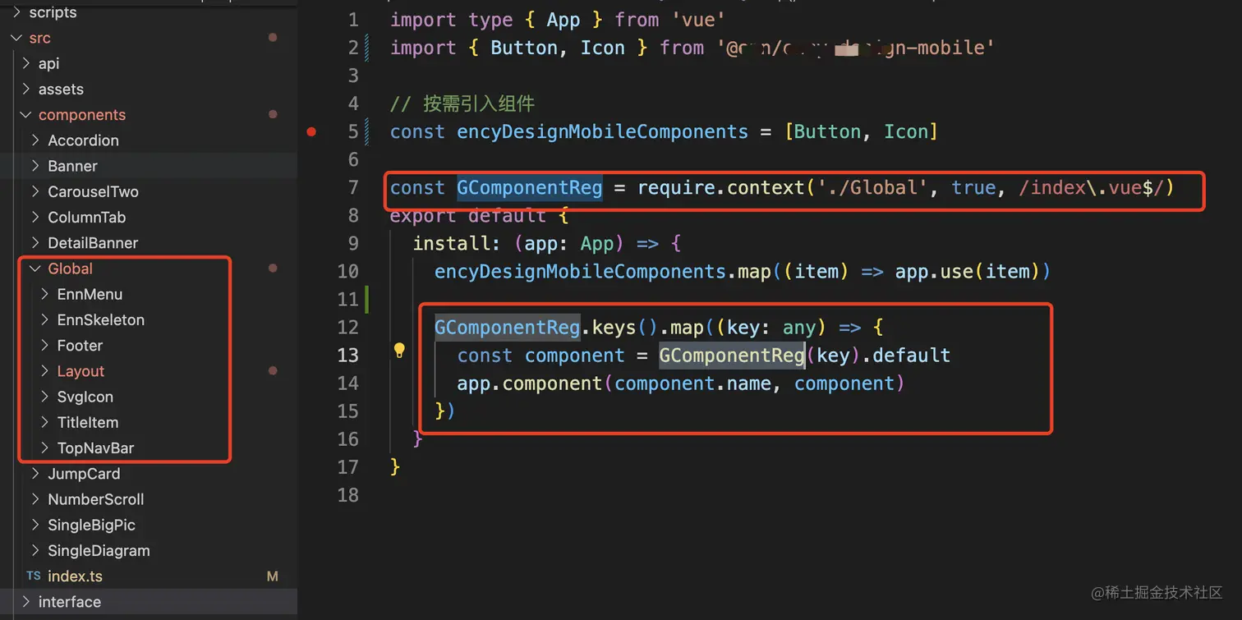
Task: Collapse the Global folder chevron
Action: coord(35,269)
